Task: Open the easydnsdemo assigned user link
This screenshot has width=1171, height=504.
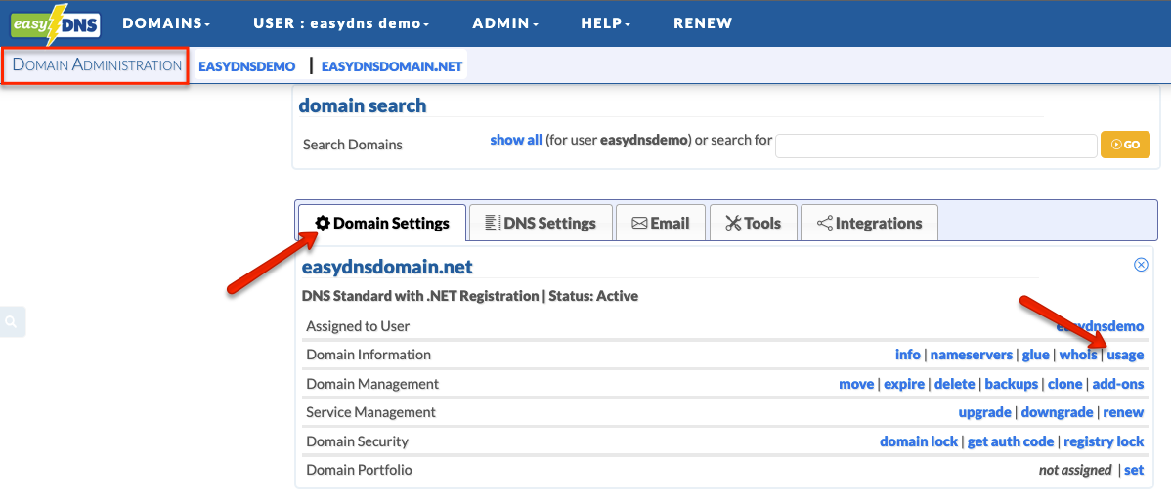Action: pyautogui.click(x=1100, y=326)
